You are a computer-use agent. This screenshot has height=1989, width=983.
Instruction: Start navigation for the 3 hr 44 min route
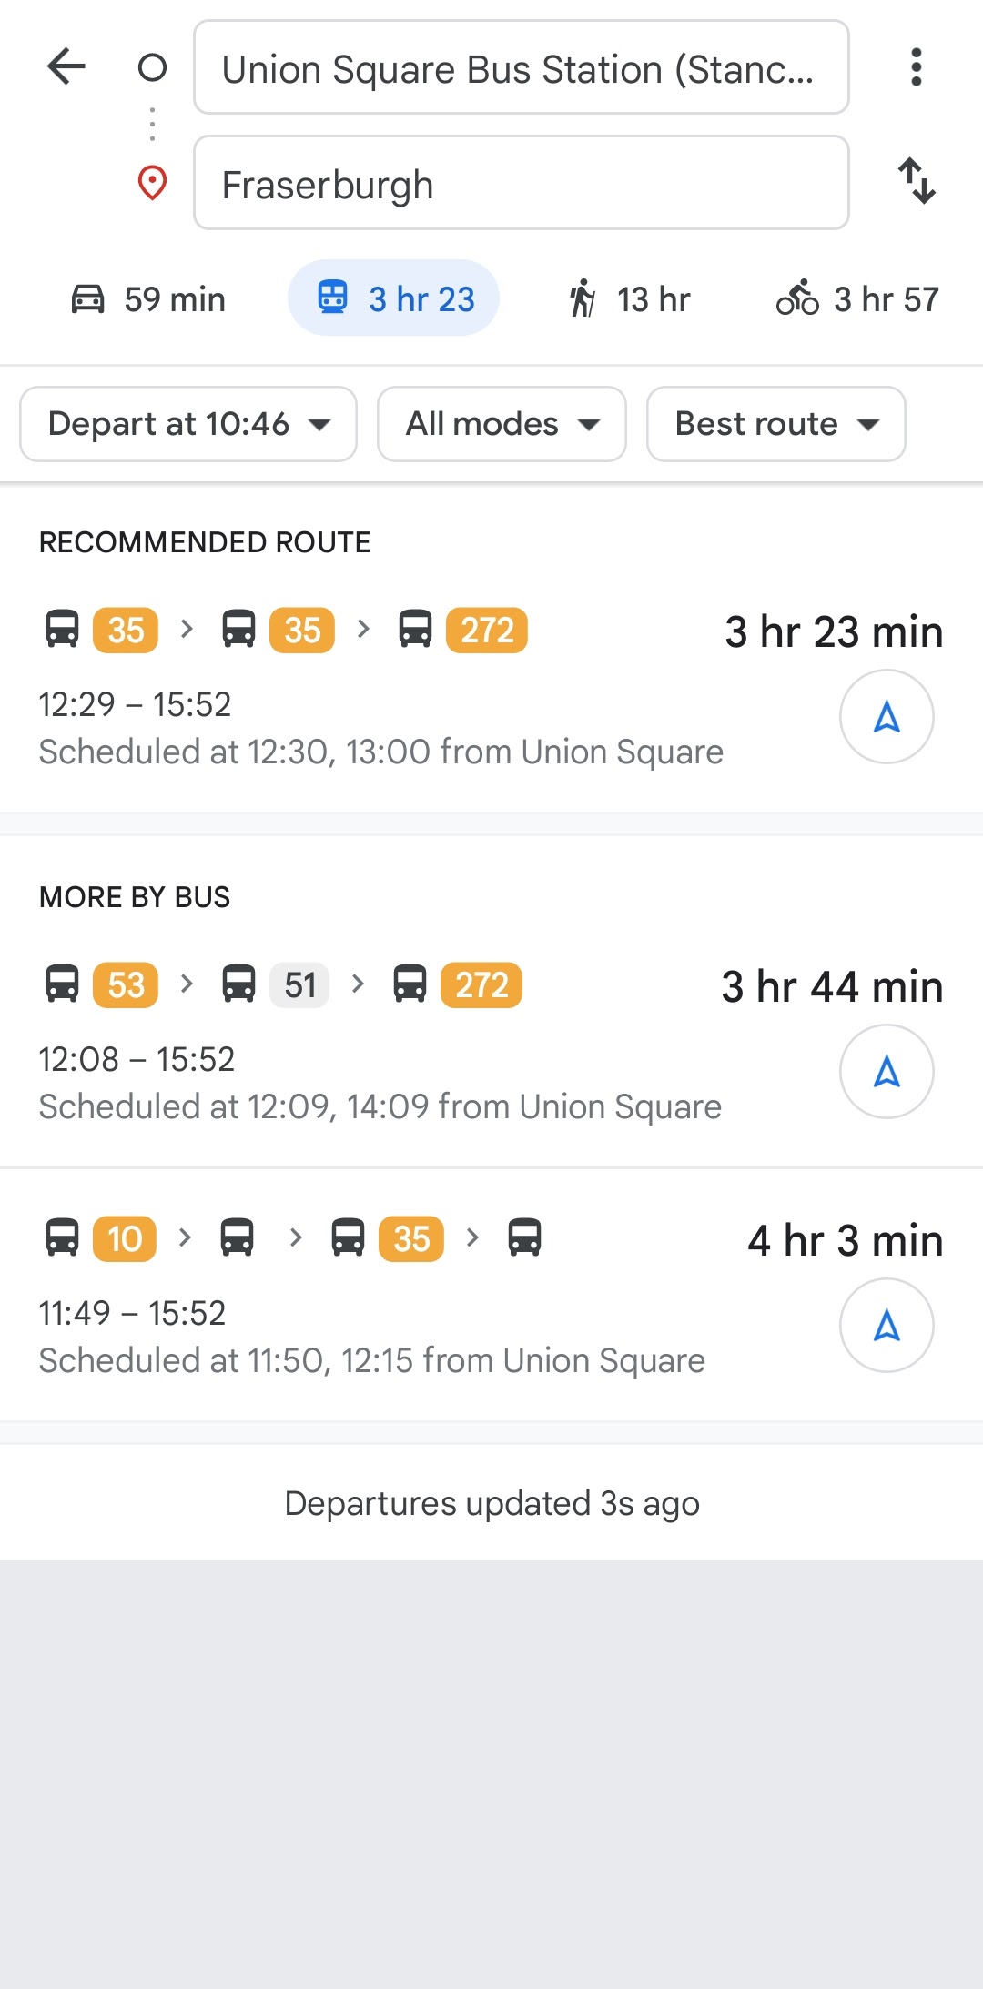[887, 1072]
